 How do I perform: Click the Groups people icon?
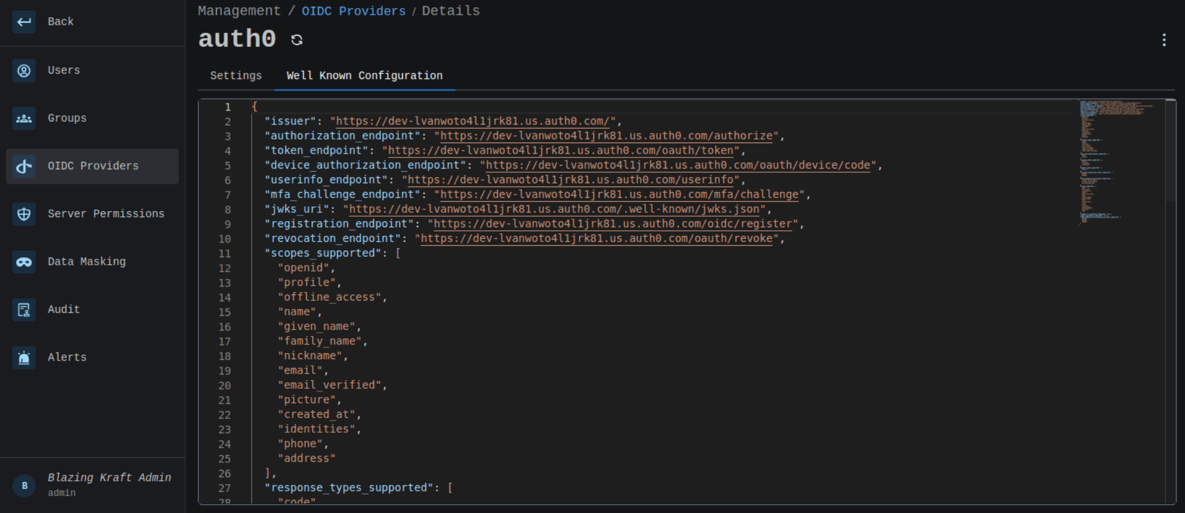[x=24, y=119]
